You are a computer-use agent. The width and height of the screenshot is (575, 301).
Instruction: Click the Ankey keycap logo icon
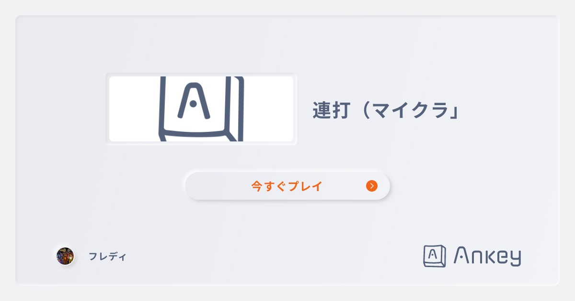[x=435, y=256]
